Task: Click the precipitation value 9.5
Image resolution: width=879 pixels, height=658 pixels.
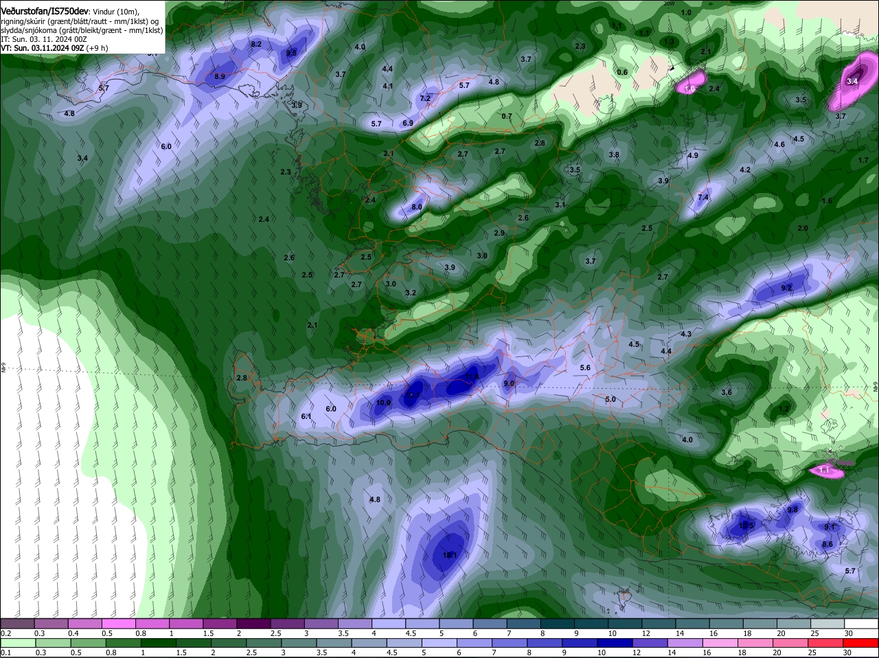Action: 291,53
